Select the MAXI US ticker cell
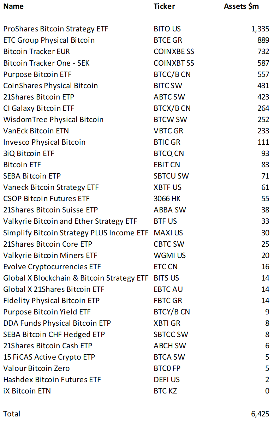Viewport: 274px width, 421px height. [x=168, y=233]
